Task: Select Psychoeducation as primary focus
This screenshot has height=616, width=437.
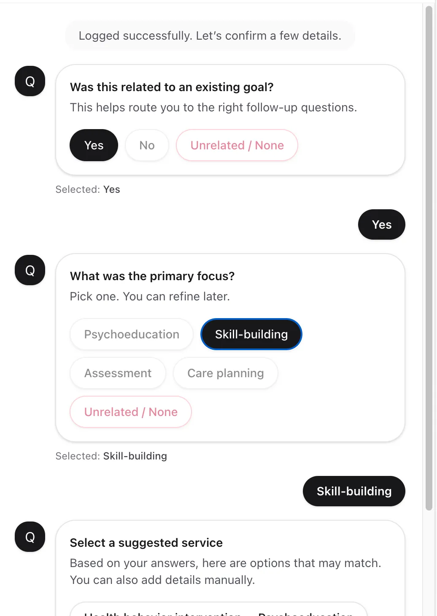Action: click(x=132, y=334)
